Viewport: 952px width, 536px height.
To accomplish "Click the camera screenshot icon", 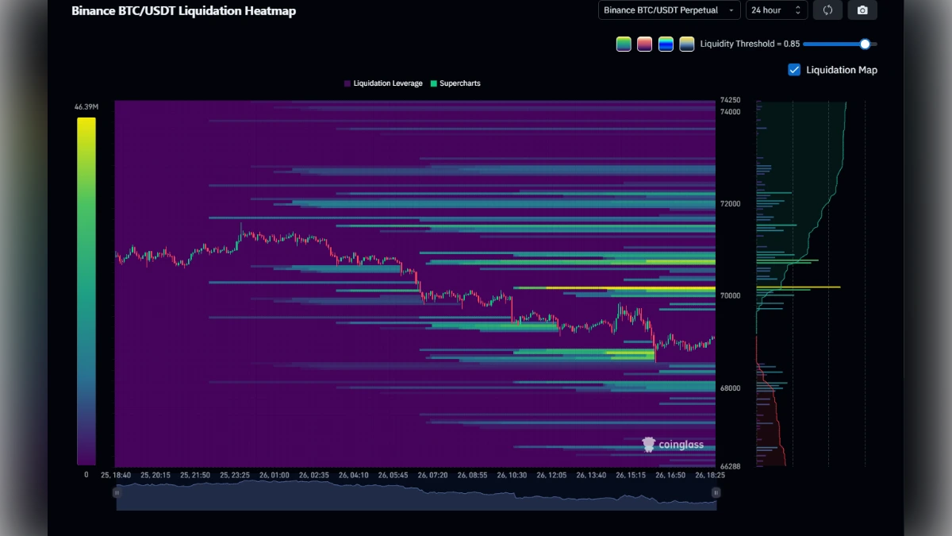I will (x=862, y=10).
